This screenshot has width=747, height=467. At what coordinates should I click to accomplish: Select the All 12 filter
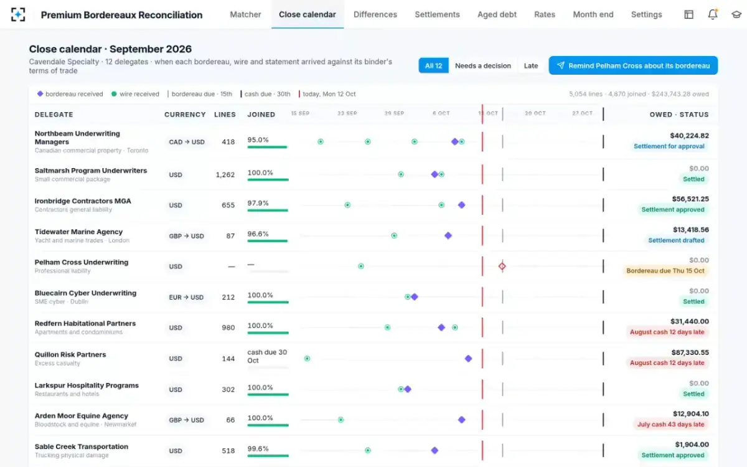coord(434,65)
